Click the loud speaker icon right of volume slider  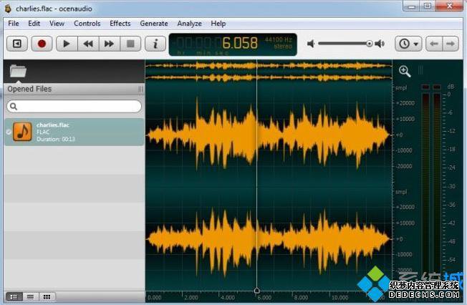(x=380, y=44)
